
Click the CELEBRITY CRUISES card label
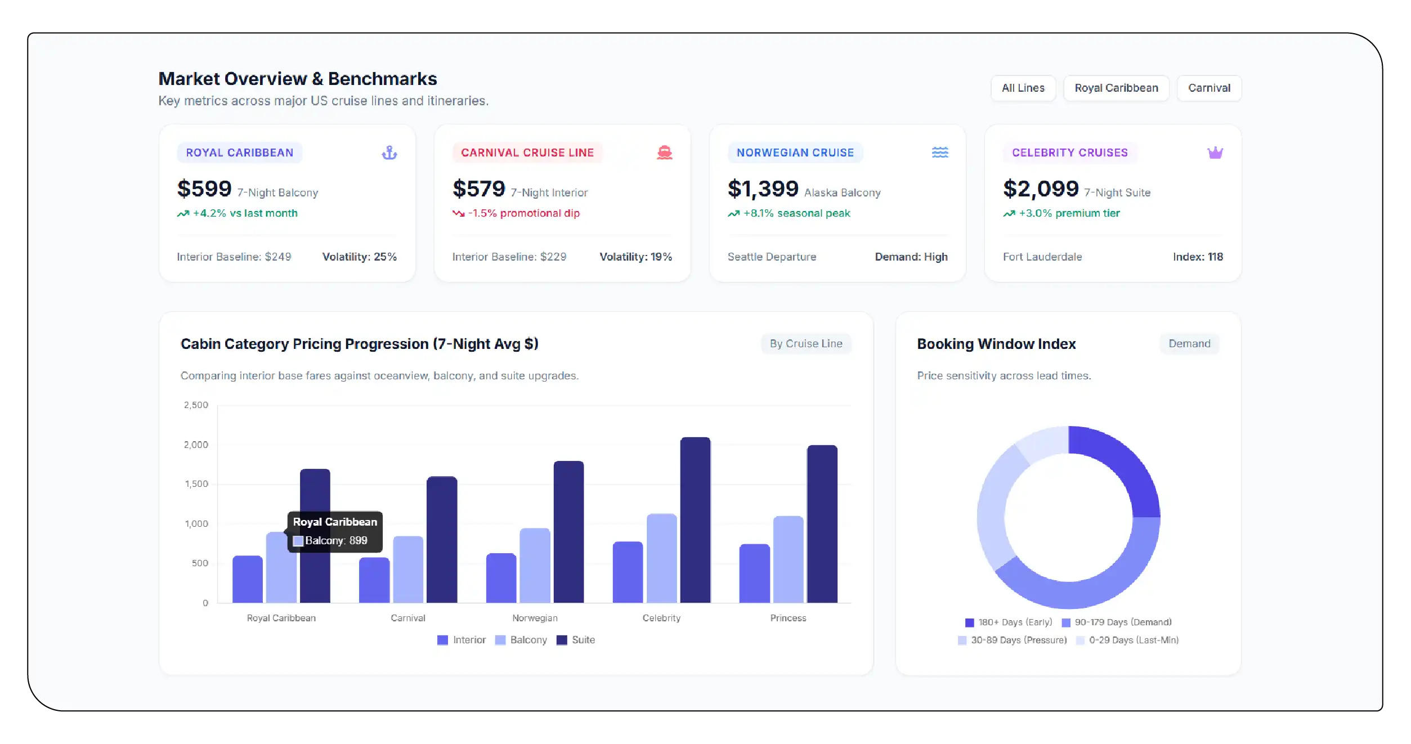[x=1070, y=153]
